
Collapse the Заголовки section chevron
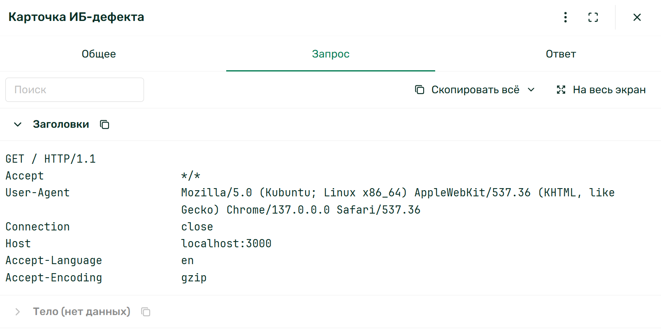click(18, 124)
